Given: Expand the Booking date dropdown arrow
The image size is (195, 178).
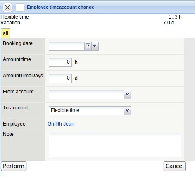Looking at the screenshot, I should 95,46.
